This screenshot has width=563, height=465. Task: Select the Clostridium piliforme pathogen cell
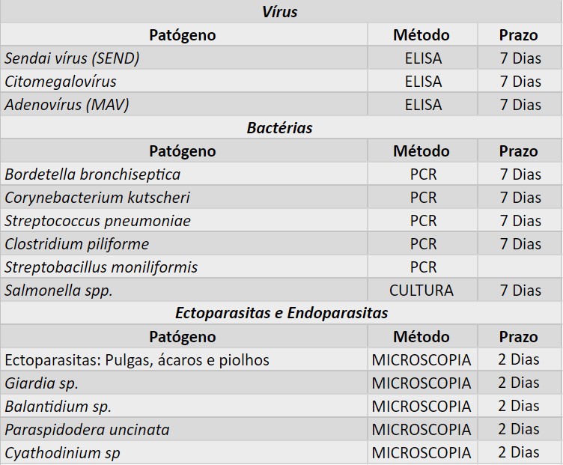[77, 244]
